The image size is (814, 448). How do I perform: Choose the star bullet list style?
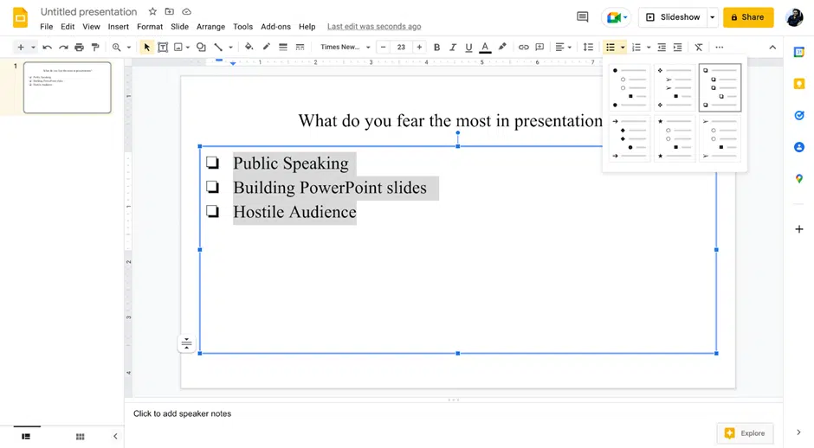(675, 138)
